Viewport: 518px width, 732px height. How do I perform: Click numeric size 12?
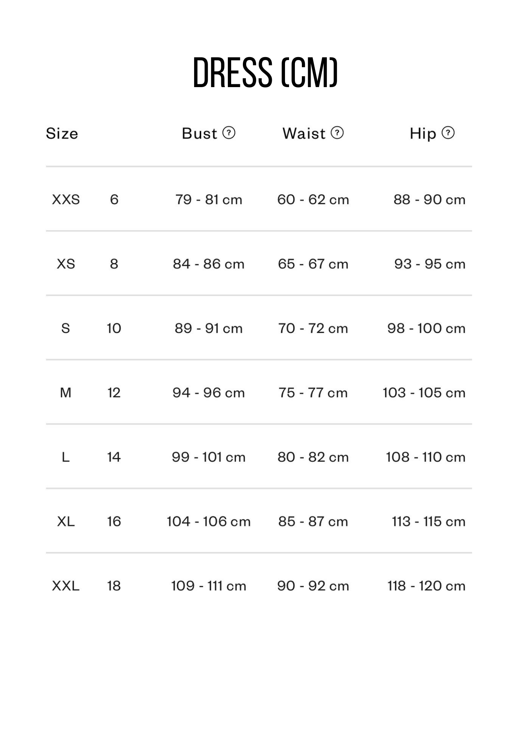coord(114,393)
